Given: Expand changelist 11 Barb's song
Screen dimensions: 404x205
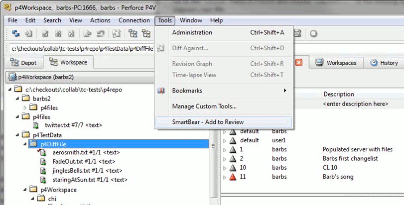Looking at the screenshot, I should [x=225, y=177].
